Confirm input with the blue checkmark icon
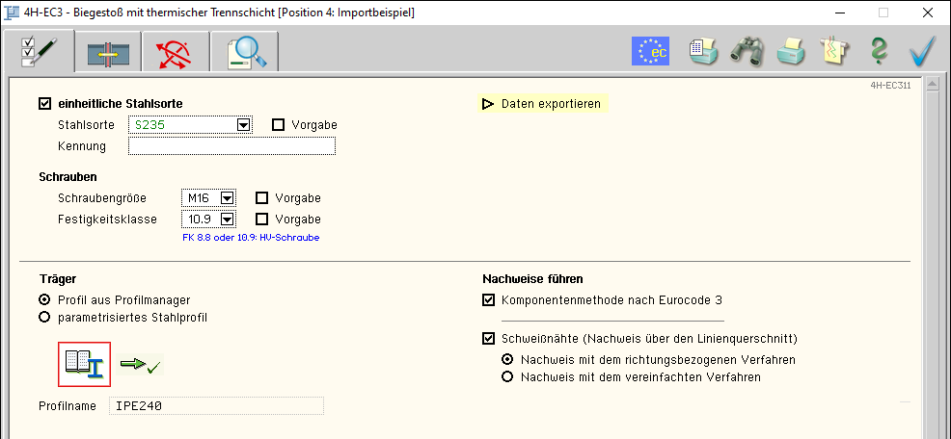This screenshot has width=951, height=439. (x=923, y=51)
